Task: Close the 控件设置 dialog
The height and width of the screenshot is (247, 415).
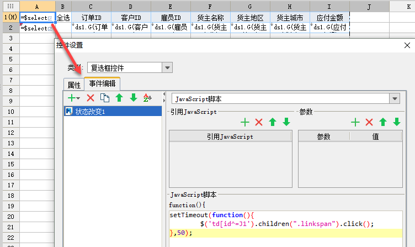Action: click(407, 45)
